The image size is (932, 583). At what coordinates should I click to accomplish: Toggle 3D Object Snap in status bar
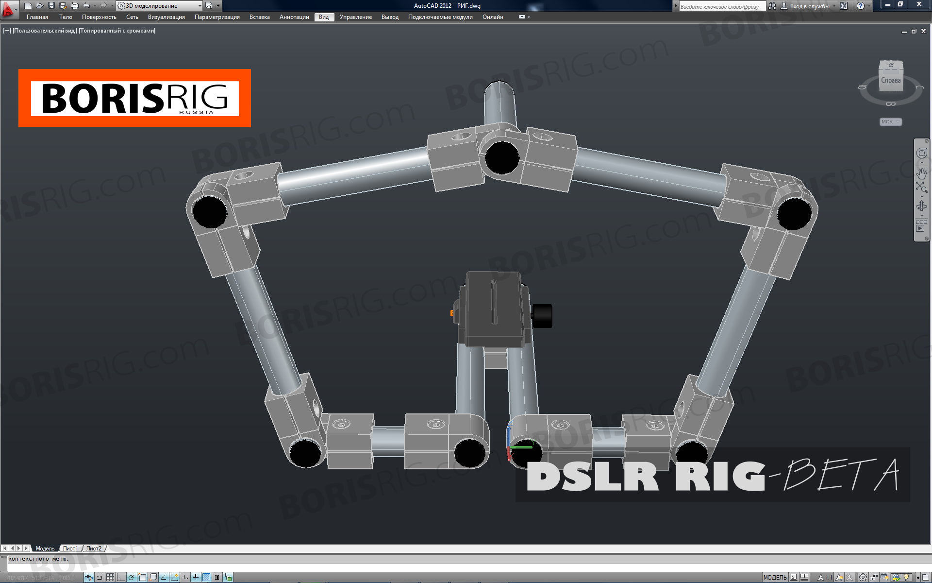[153, 577]
